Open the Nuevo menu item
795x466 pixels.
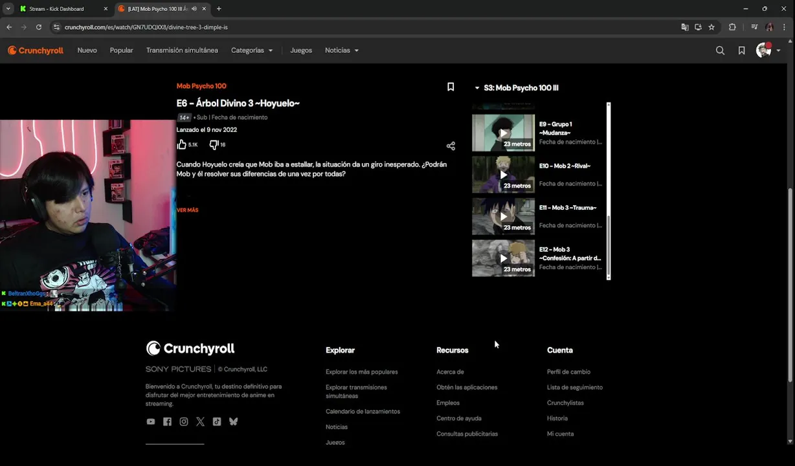click(87, 50)
